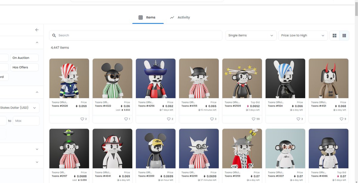
Task: Open Toons #2197 thumbnail image
Action: coord(69,148)
